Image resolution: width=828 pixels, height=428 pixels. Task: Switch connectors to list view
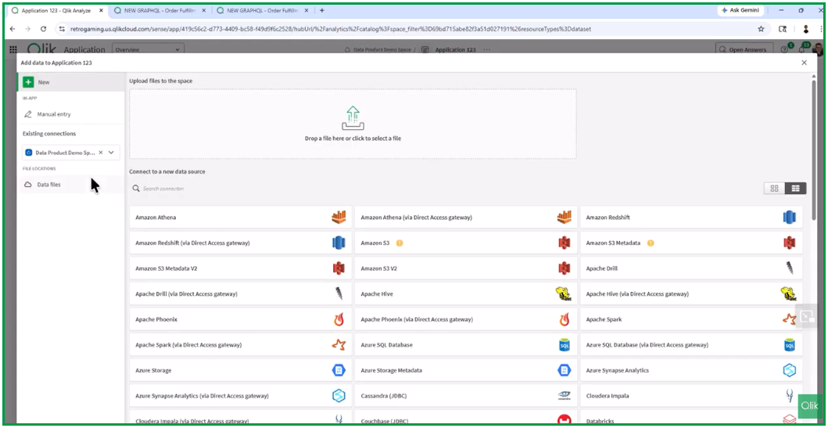796,189
